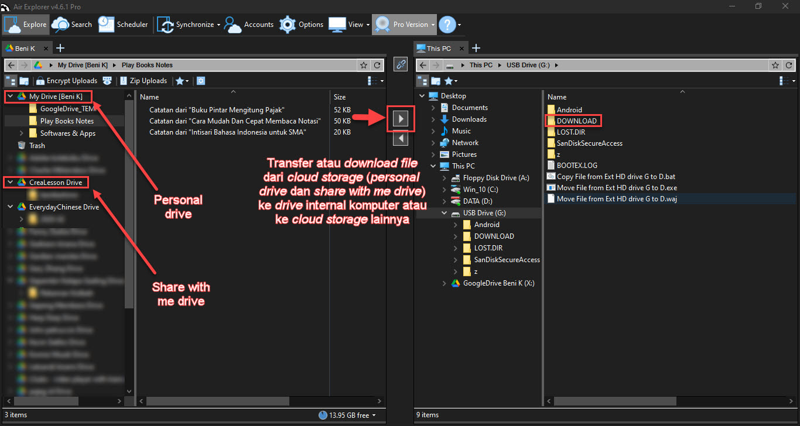This screenshot has height=426, width=800.
Task: Open the Synchronize dropdown arrow
Action: tap(218, 25)
